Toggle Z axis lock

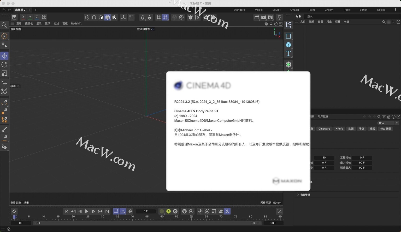tap(37, 17)
